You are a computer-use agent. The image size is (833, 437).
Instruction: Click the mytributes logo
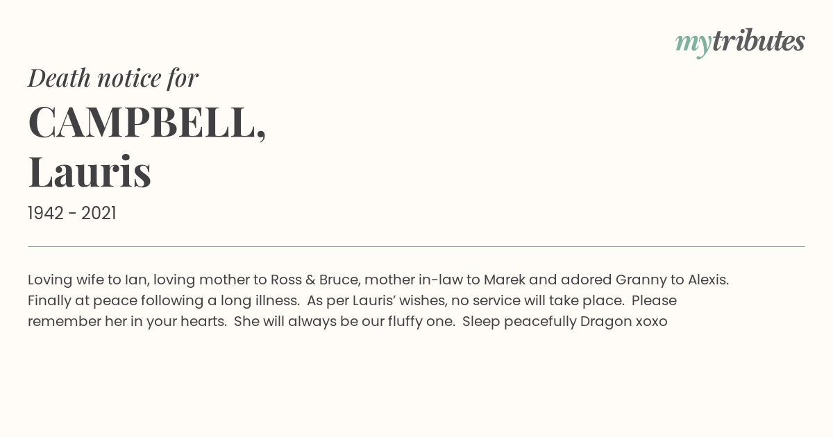[740, 42]
